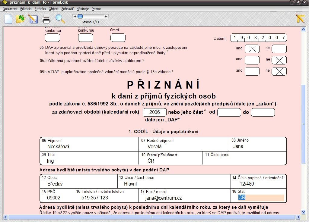This screenshot has width=309, height=222.
Task: Open the Pomoc menu
Action: 97,9
